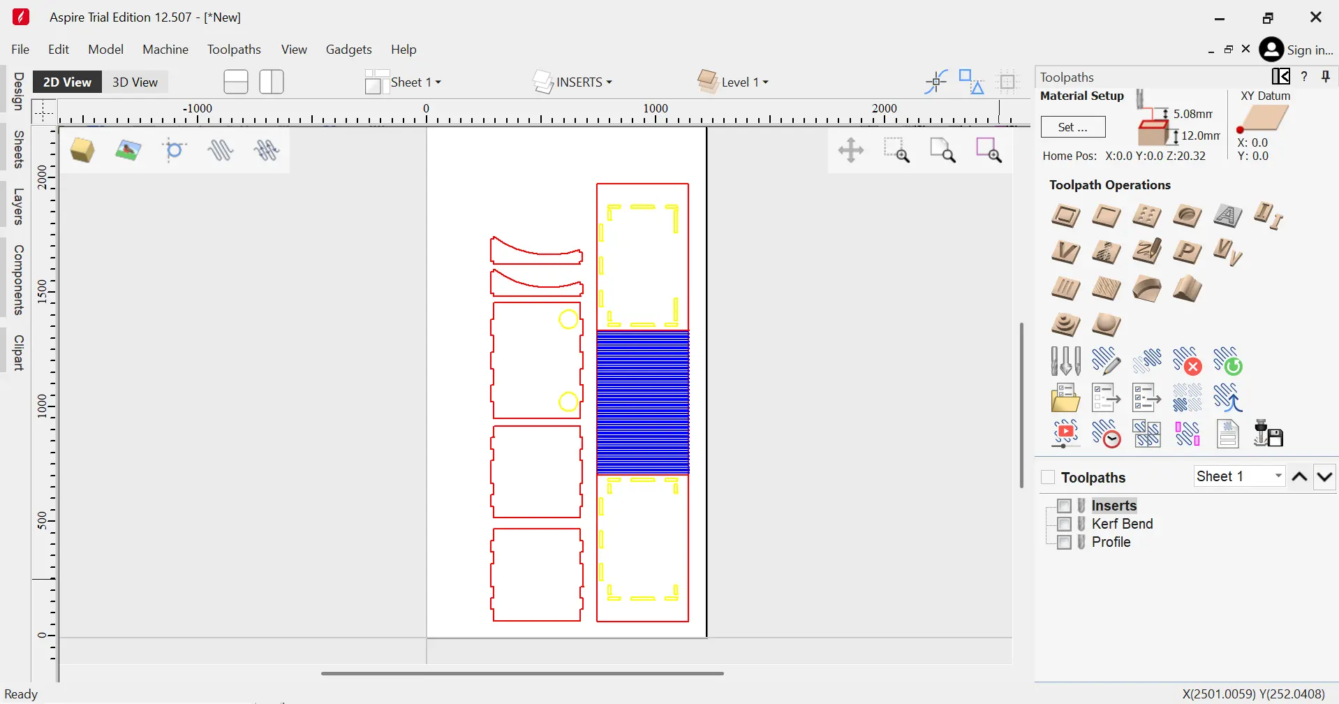
Task: Switch to the 3D View tab
Action: pyautogui.click(x=135, y=82)
